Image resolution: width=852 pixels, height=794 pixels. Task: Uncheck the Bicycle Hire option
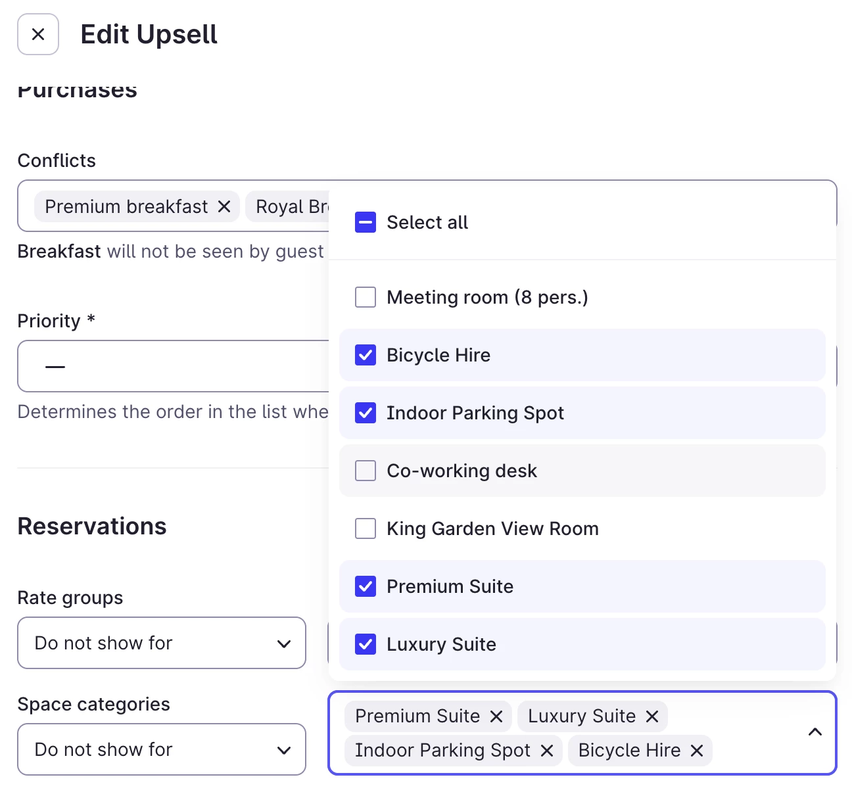(366, 355)
